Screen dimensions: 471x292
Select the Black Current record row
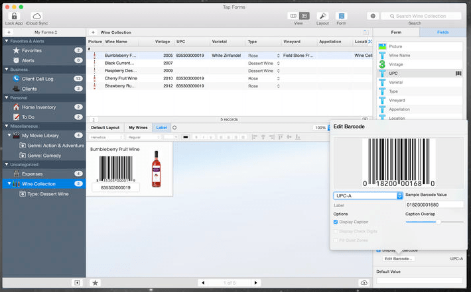tap(229, 63)
